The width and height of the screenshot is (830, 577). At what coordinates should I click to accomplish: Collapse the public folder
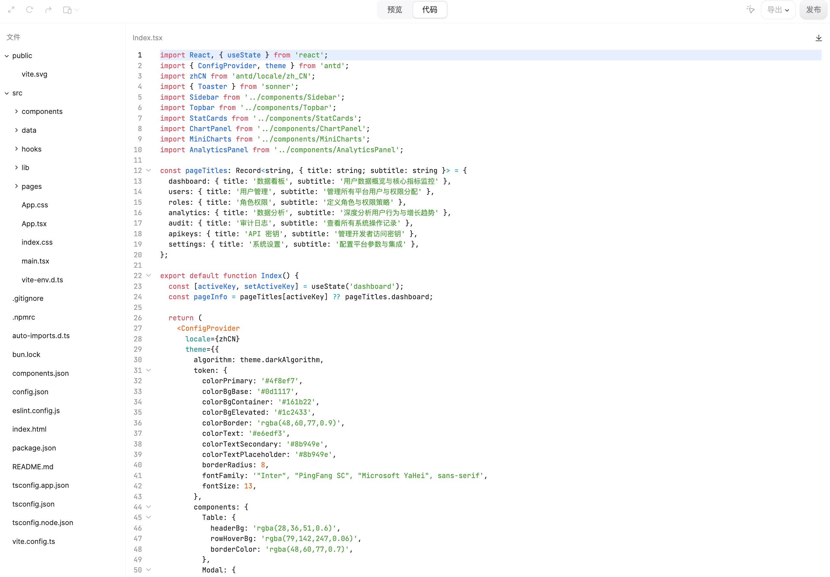pos(7,56)
